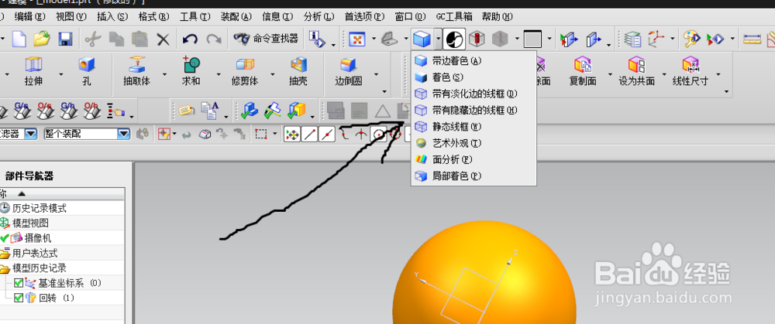Select 模型视图 in the part navigator

pyautogui.click(x=31, y=223)
